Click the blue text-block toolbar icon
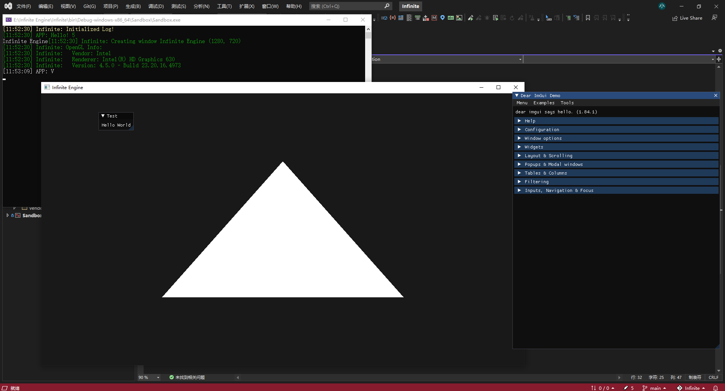 (401, 18)
